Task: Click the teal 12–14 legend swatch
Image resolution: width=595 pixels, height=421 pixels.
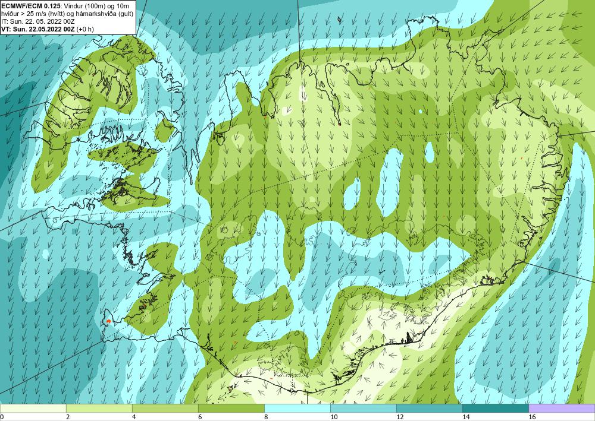Action: pyautogui.click(x=429, y=408)
